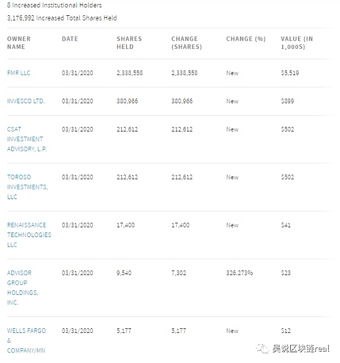
Task: Select CSAT Investment Advisory, L.P. link
Action: pyautogui.click(x=25, y=139)
